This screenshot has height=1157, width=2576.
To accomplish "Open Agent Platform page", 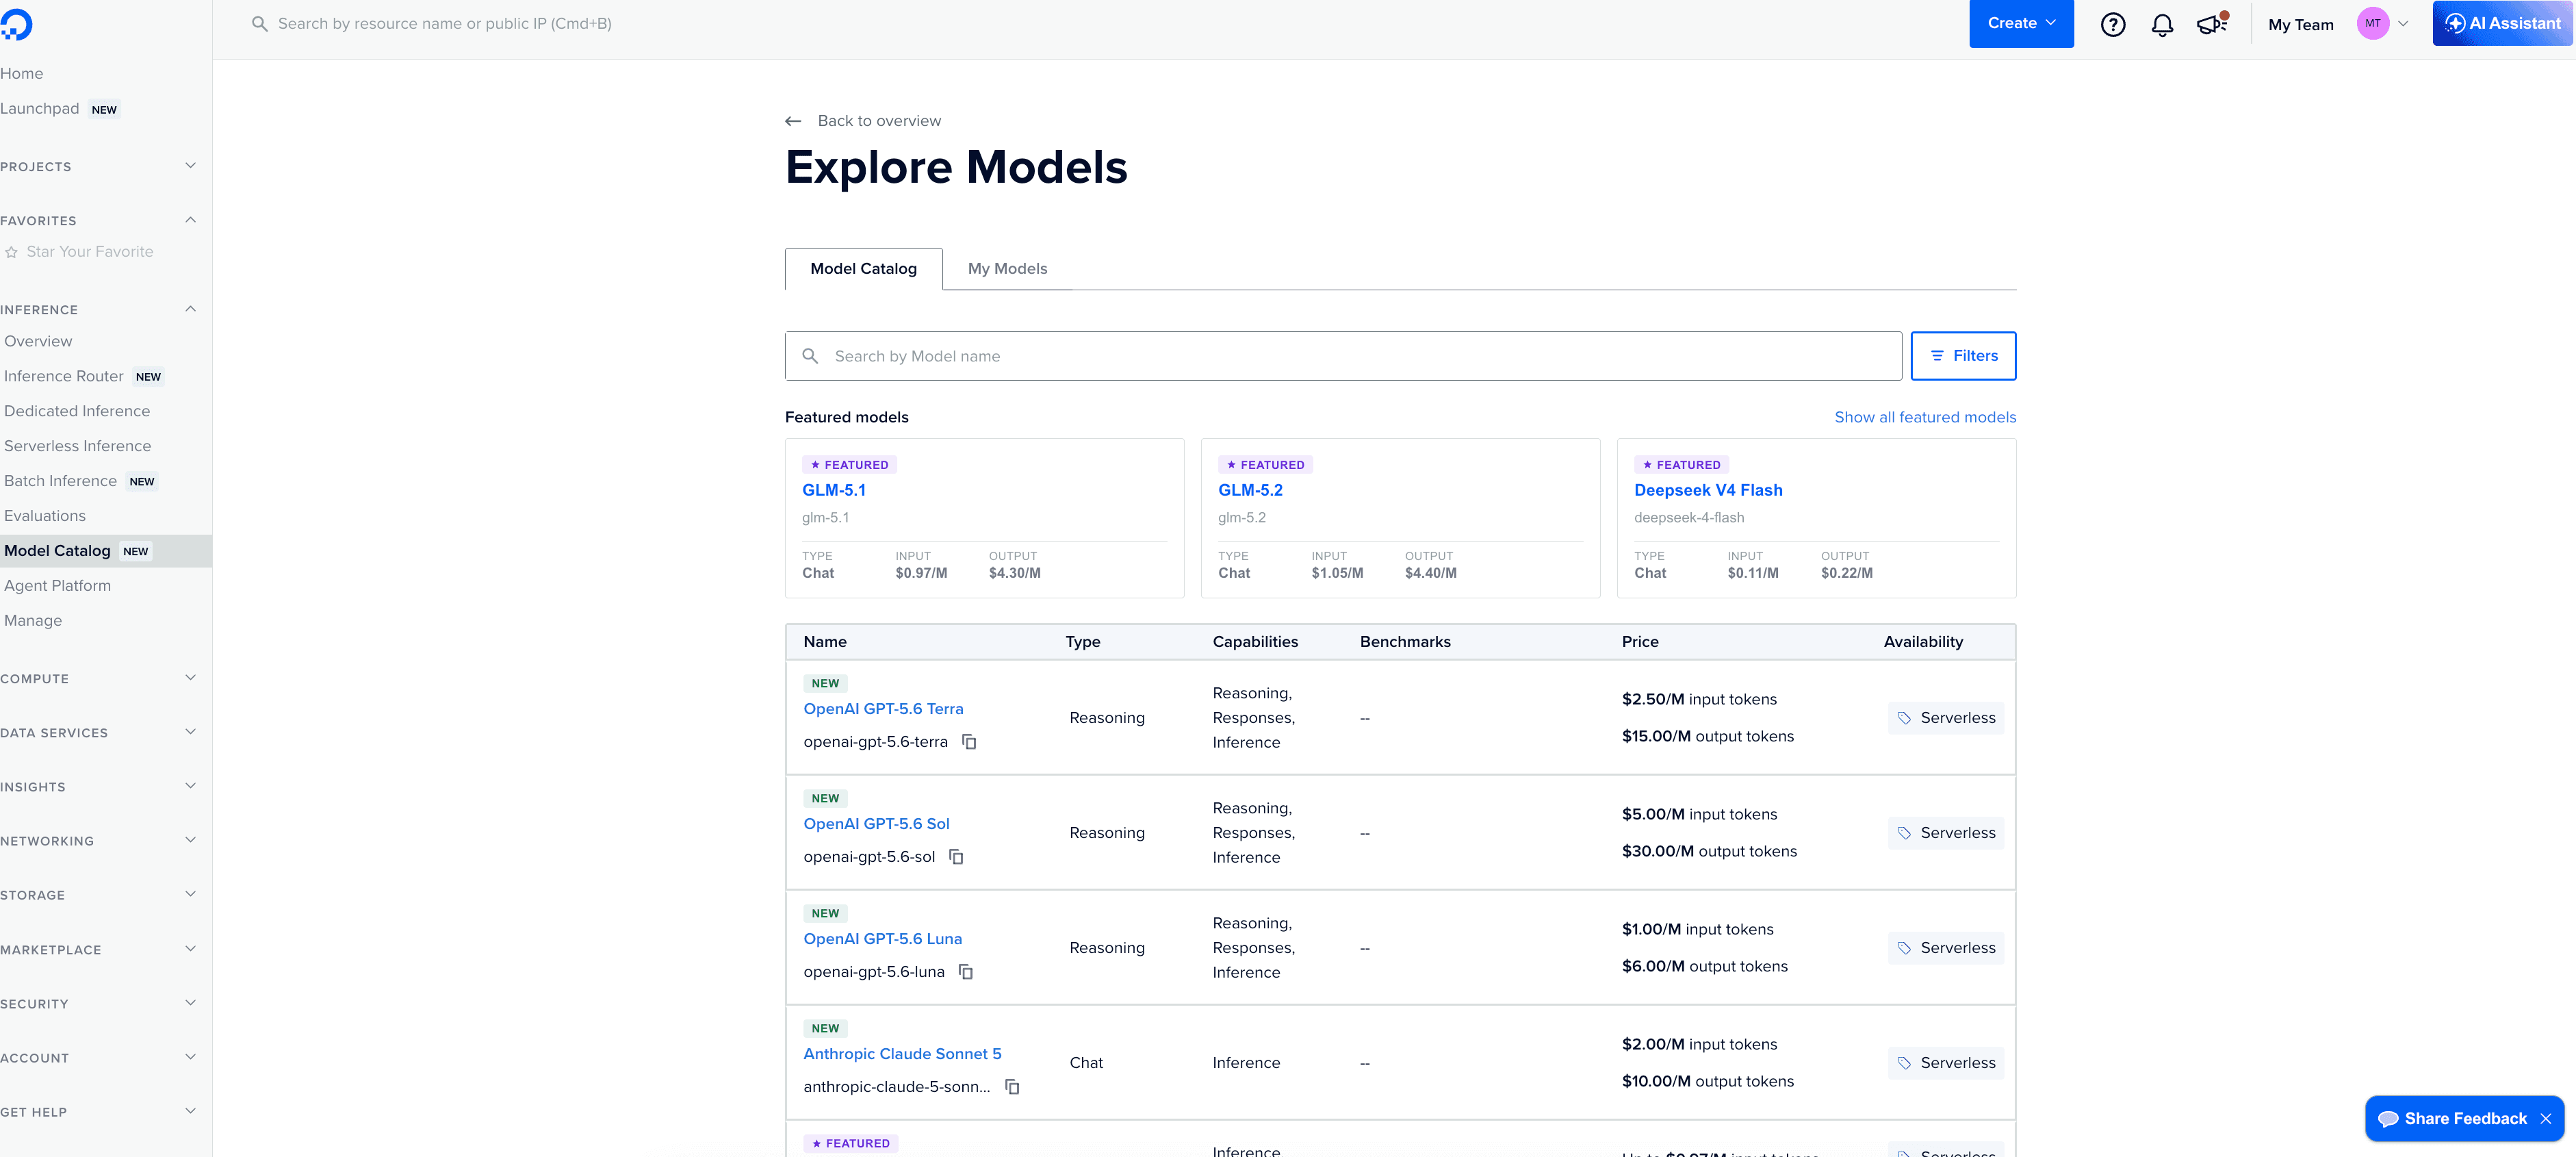I will point(57,586).
